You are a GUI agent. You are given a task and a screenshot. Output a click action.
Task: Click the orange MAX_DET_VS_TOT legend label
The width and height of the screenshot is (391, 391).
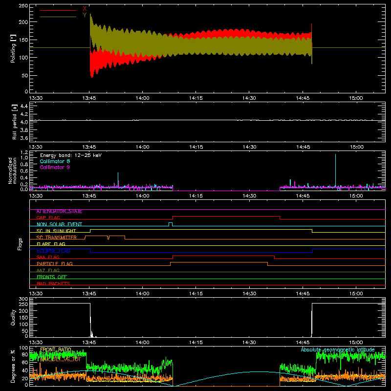pyautogui.click(x=61, y=359)
